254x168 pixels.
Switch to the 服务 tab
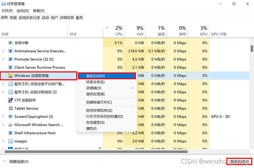[x=80, y=18]
